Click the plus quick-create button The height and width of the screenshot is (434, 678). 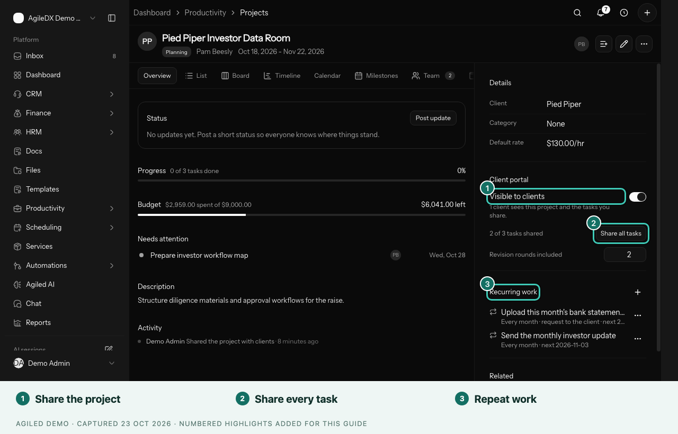(x=647, y=13)
